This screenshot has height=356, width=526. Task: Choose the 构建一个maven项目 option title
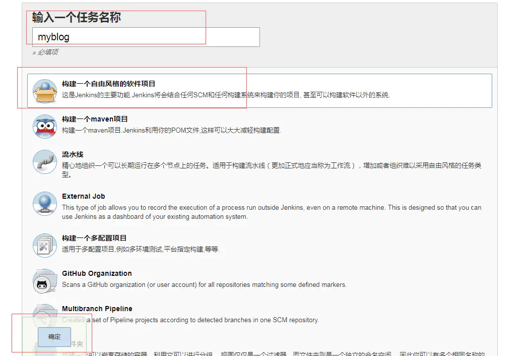(x=95, y=119)
